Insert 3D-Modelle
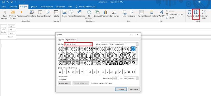Screen dimensions: 211x96 tap(89, 15)
